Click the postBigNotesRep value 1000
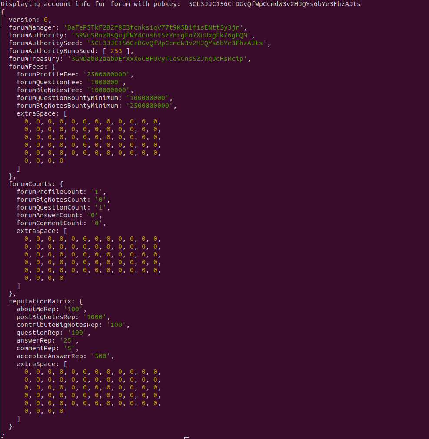This screenshot has height=439, width=429. pos(96,317)
